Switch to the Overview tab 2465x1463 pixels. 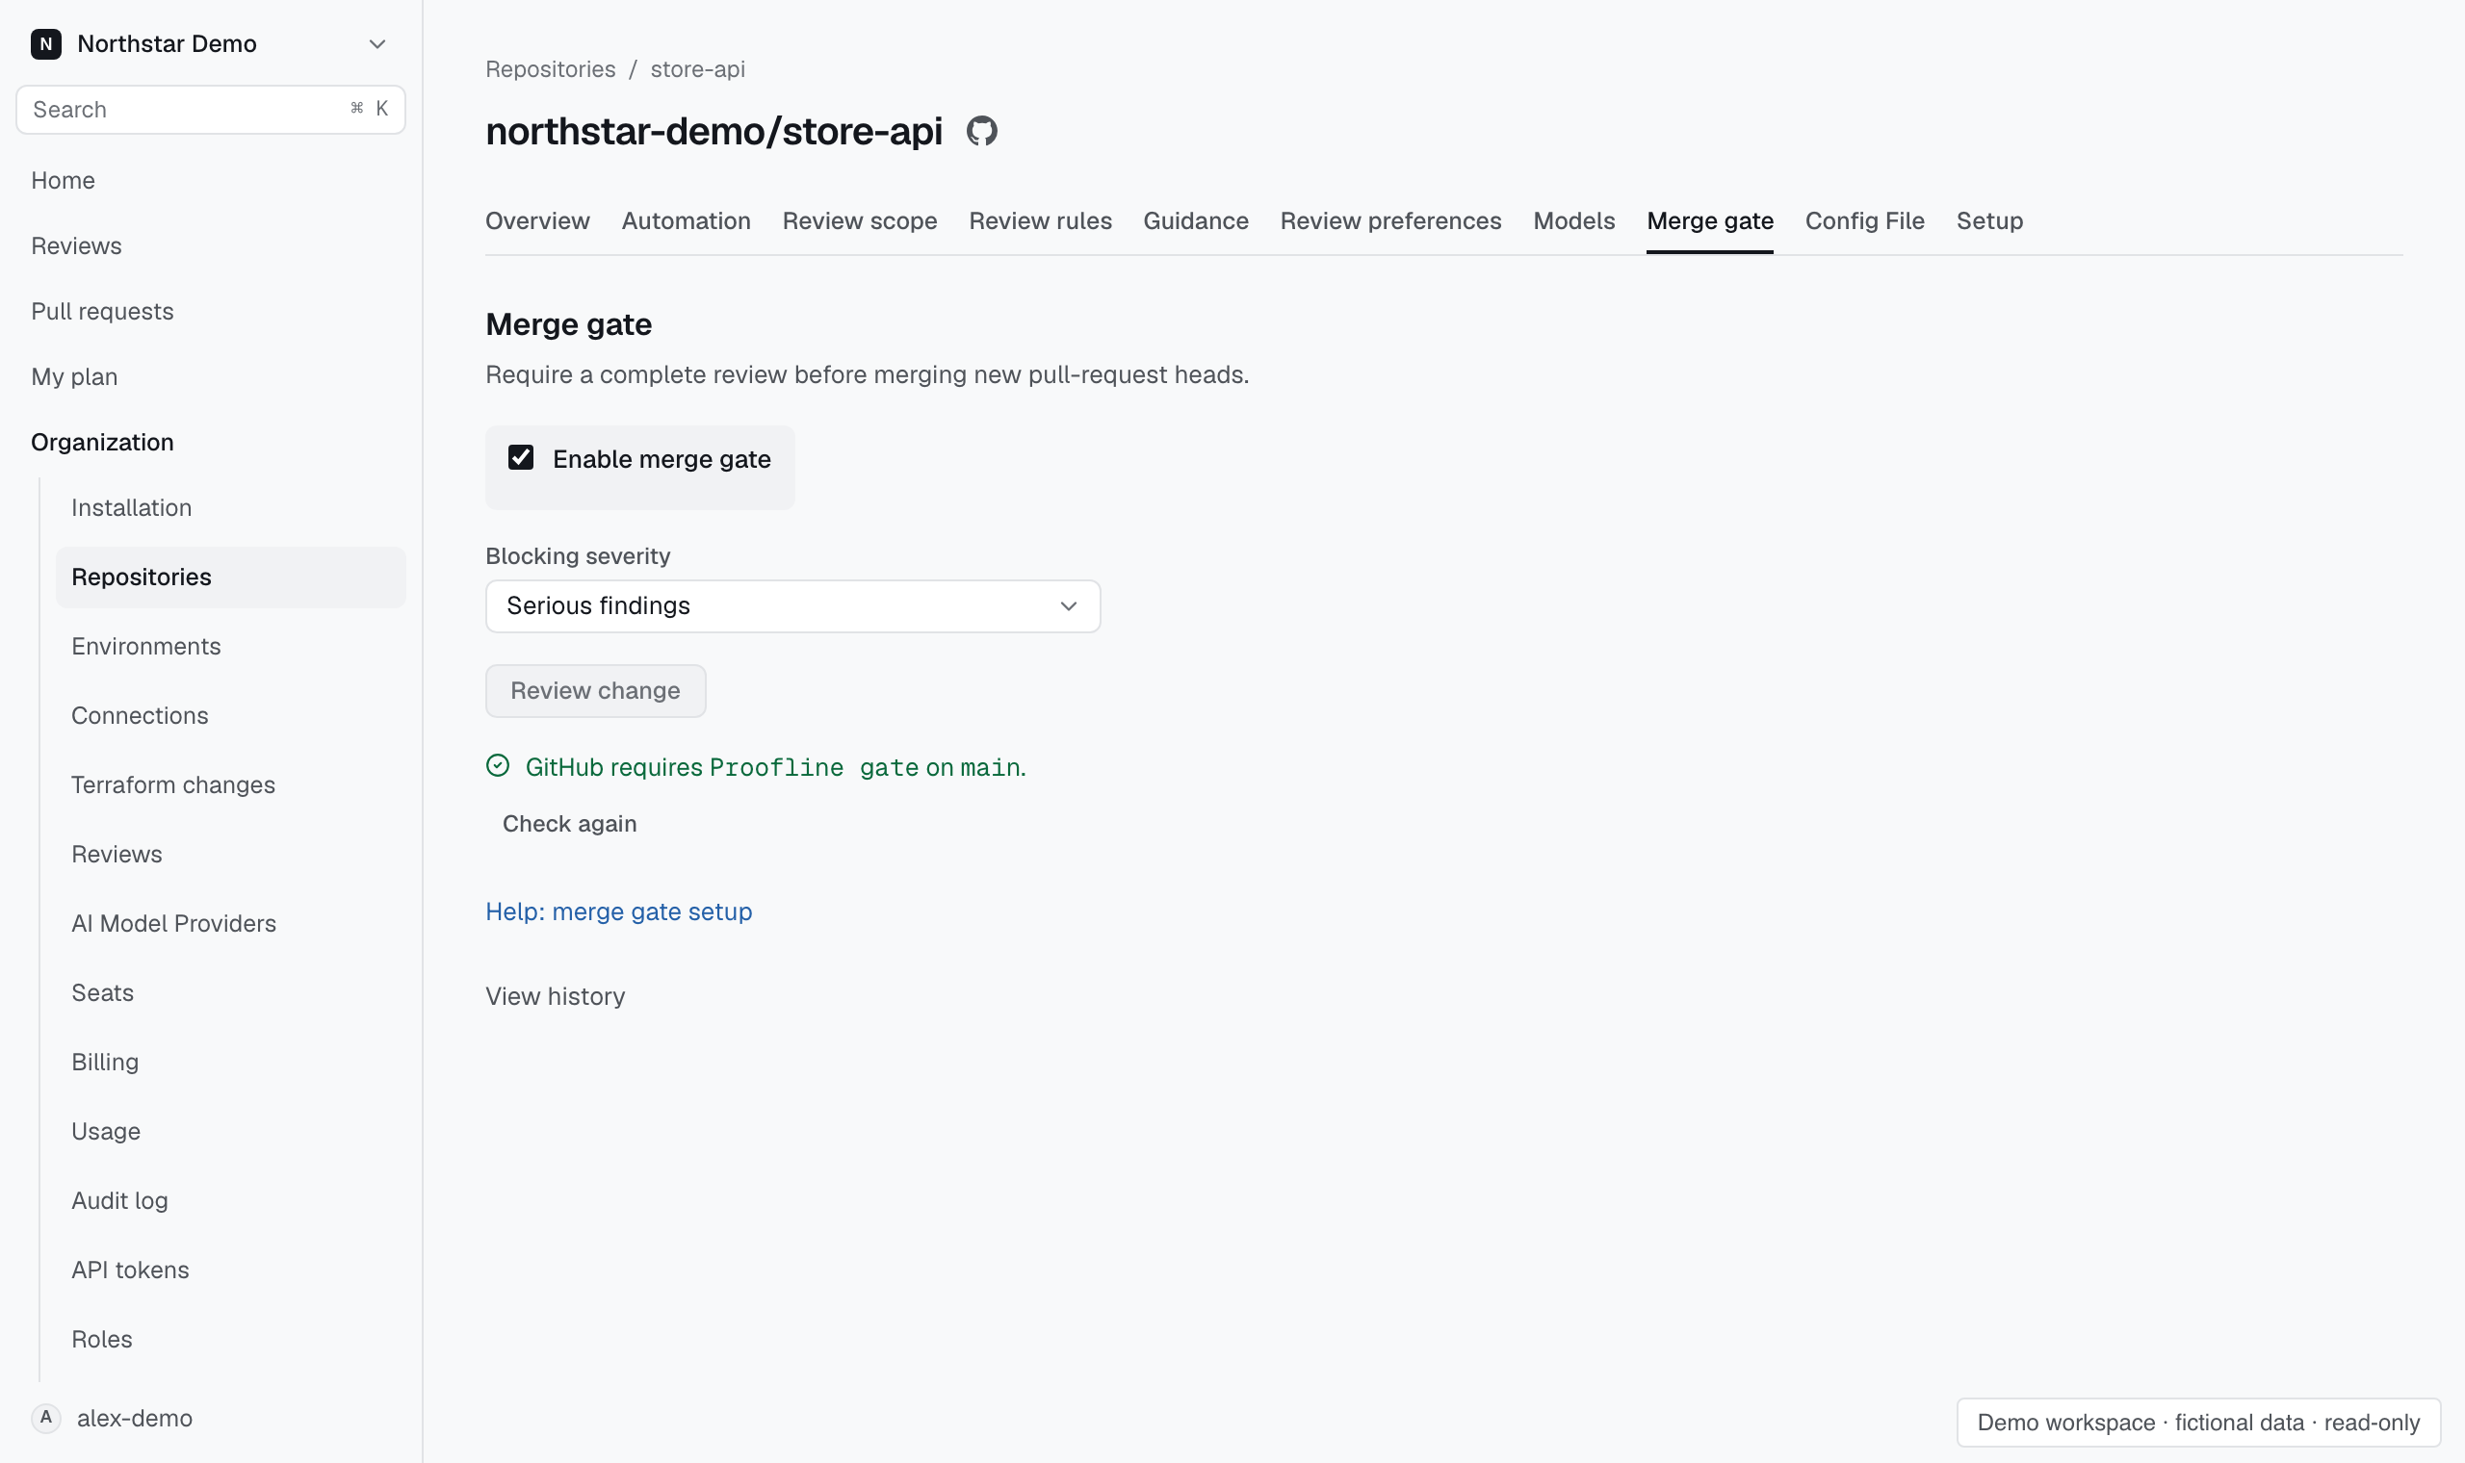[x=537, y=220]
